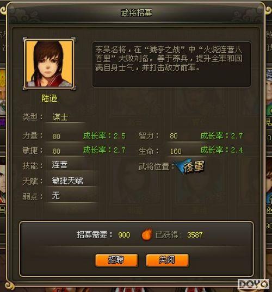Click the 陆逊 name label under portrait
Screen dimensions: 272x292
[x=49, y=98]
